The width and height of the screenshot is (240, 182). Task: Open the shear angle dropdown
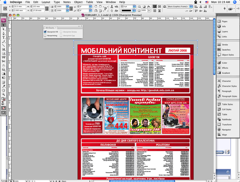pyautogui.click(x=90, y=10)
